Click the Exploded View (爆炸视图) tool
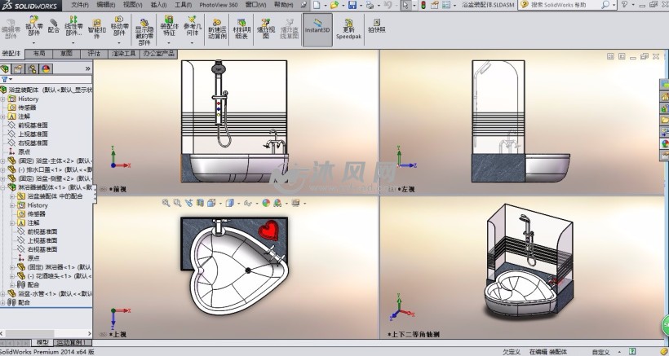The image size is (669, 356). [x=265, y=29]
